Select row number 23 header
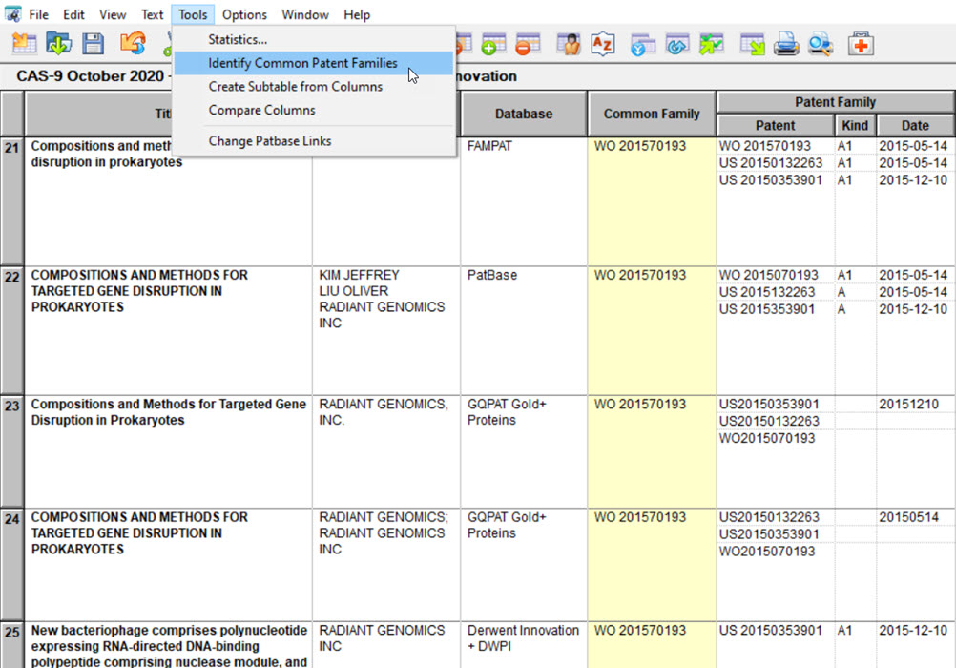 [11, 405]
